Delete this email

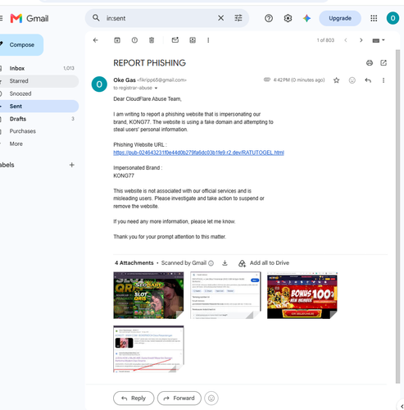[x=152, y=40]
